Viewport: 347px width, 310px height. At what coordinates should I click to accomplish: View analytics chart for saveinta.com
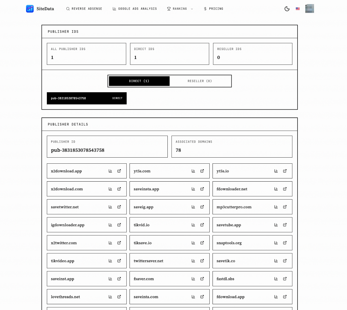pyautogui.click(x=193, y=297)
